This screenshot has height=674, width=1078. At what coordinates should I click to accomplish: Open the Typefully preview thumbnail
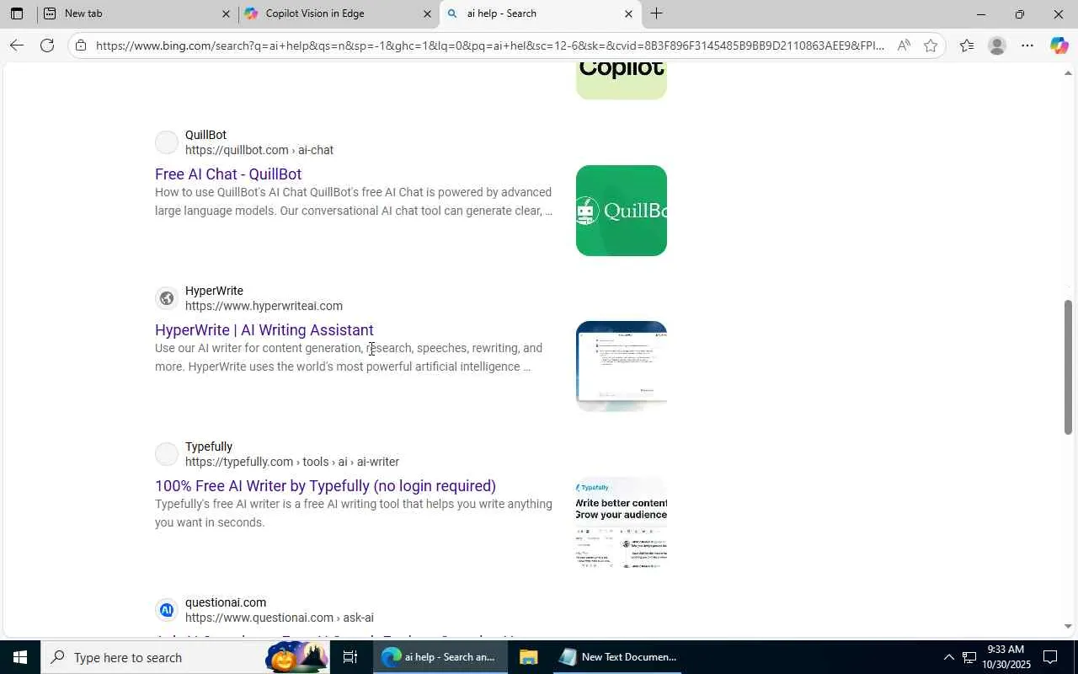(x=622, y=522)
